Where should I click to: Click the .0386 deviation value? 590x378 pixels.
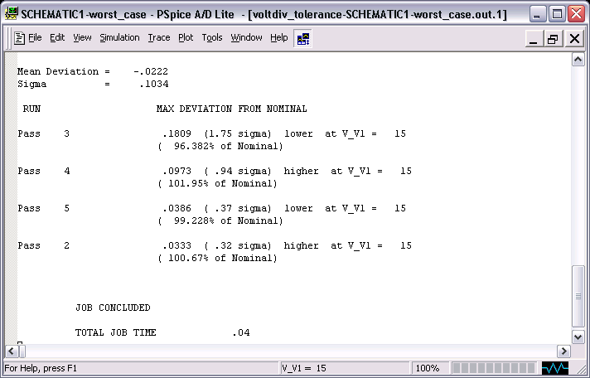click(x=177, y=208)
